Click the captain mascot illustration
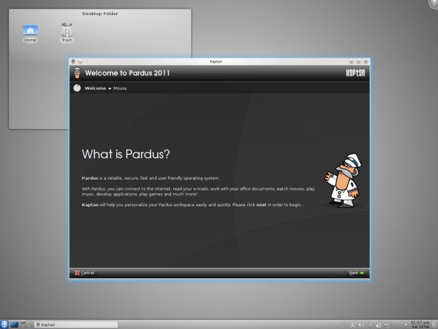Viewport: 438px width, 329px height. point(343,180)
